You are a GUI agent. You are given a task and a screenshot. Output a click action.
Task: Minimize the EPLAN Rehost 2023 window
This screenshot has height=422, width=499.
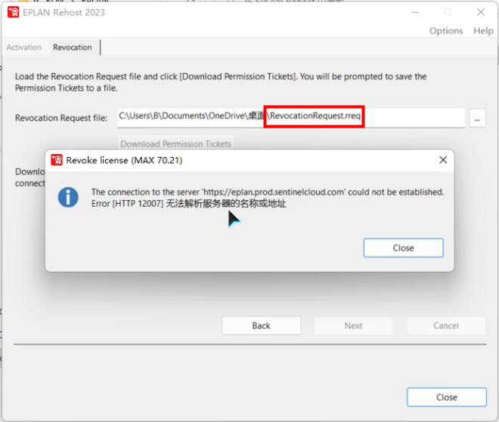tap(414, 12)
